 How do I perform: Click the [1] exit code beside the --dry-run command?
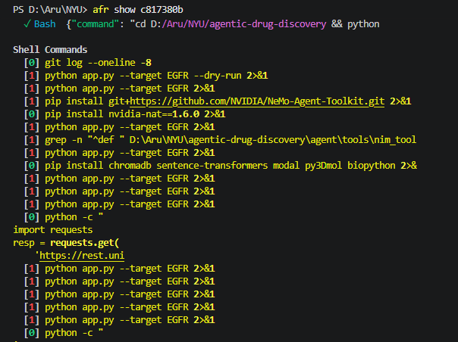(x=32, y=76)
